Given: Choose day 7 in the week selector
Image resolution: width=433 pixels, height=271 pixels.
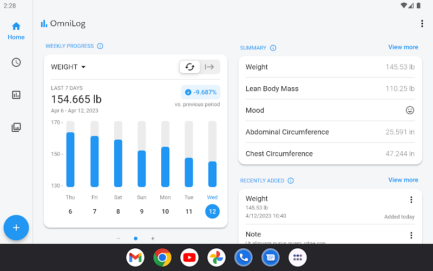Looking at the screenshot, I should (94, 211).
